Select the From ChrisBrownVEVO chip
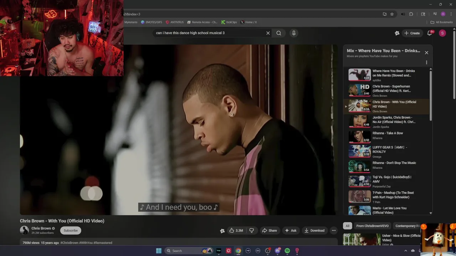The width and height of the screenshot is (456, 256). [x=372, y=226]
